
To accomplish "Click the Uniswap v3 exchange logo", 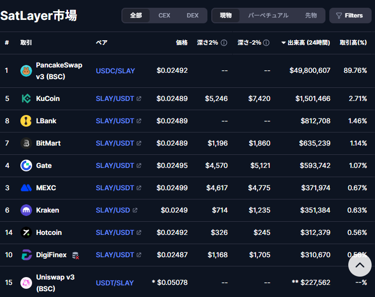I will (x=26, y=282).
